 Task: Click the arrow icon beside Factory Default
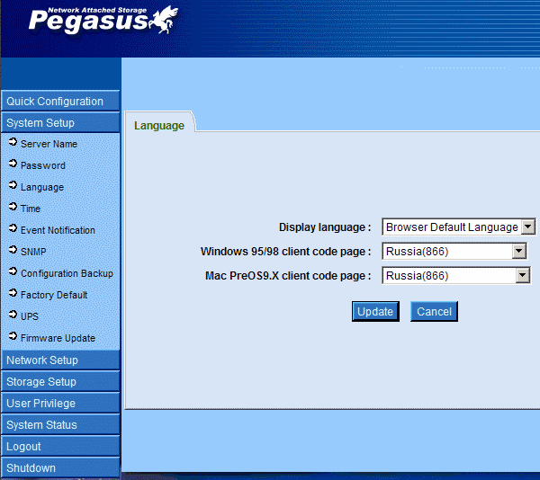[13, 294]
